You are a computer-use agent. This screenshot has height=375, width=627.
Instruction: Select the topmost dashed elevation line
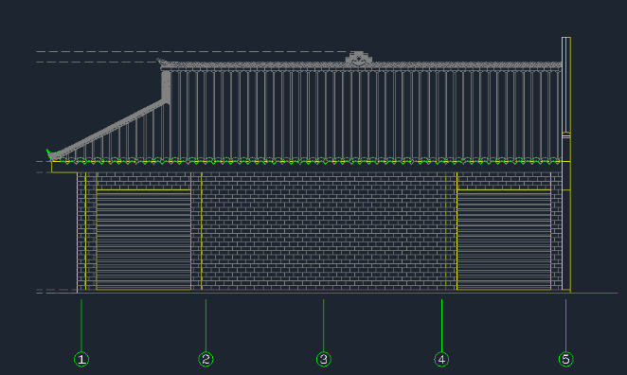point(191,51)
